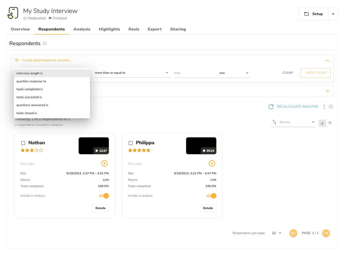
Task: Open the min time unit dropdown
Action: click(234, 73)
